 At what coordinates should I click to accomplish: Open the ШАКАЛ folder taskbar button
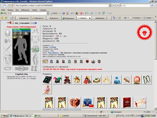71,116
